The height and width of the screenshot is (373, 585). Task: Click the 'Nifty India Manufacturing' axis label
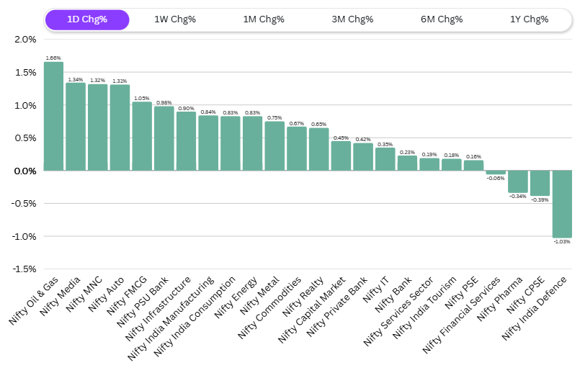[171, 318]
